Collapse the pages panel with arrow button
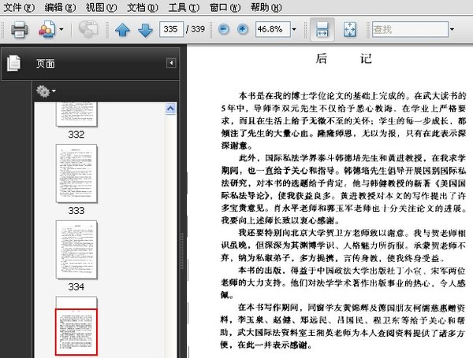 pos(170,64)
